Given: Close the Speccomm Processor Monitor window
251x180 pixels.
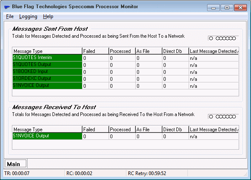Looking at the screenshot, I should 239,7.
